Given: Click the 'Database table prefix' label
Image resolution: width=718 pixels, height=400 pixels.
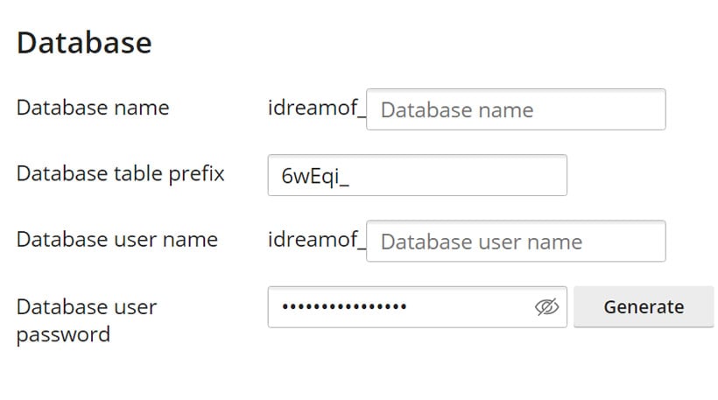Looking at the screenshot, I should [121, 174].
